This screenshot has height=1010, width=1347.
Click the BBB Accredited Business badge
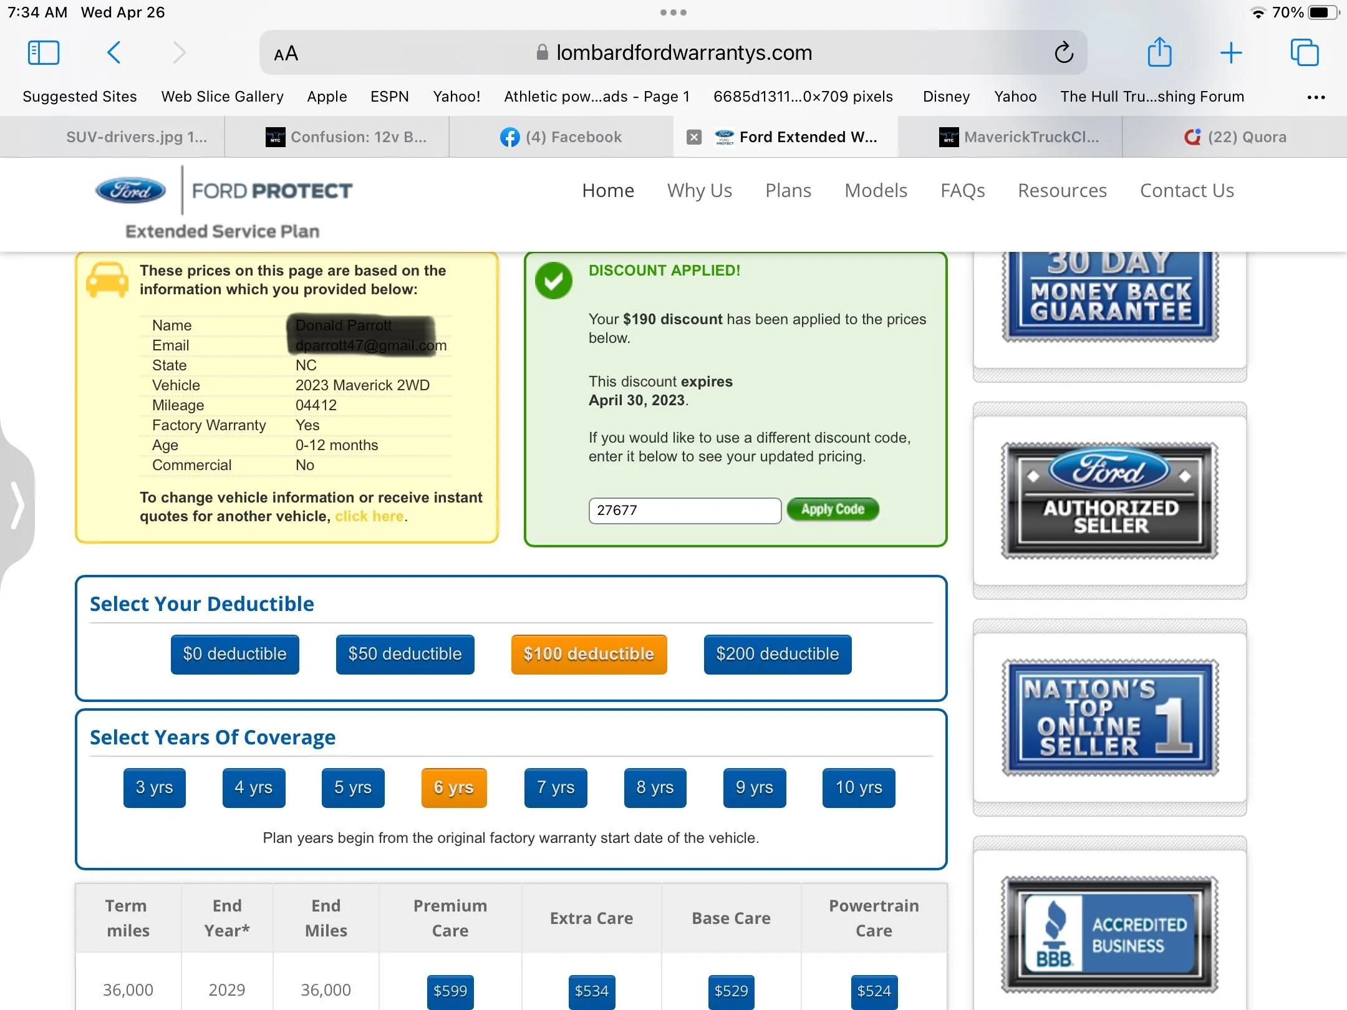(x=1110, y=934)
